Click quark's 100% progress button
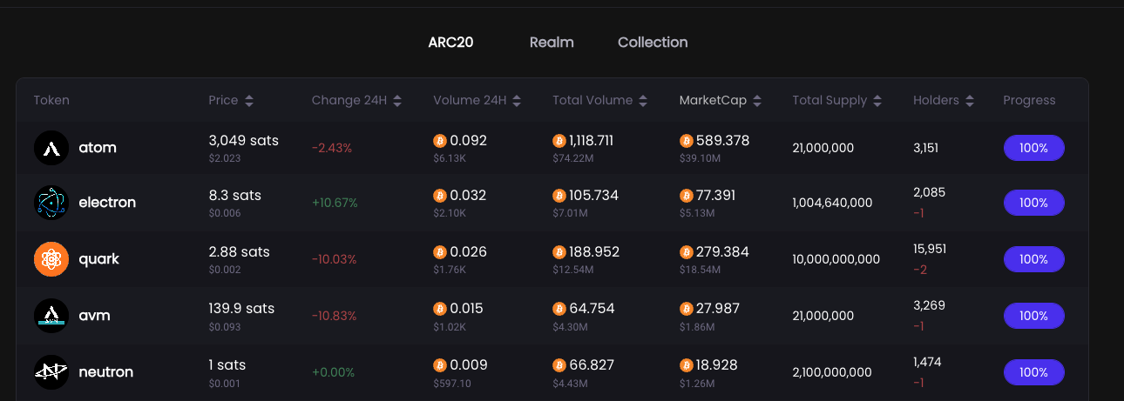This screenshot has height=401, width=1124. point(1034,259)
